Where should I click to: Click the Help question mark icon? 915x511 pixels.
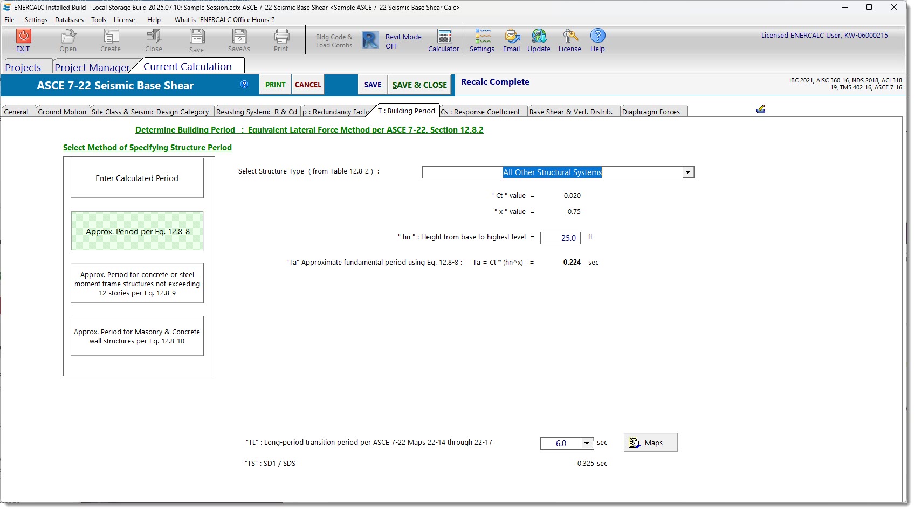coord(597,36)
